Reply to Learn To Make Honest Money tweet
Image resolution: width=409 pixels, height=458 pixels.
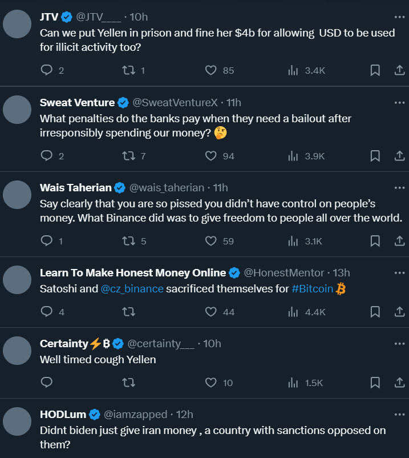[47, 312]
